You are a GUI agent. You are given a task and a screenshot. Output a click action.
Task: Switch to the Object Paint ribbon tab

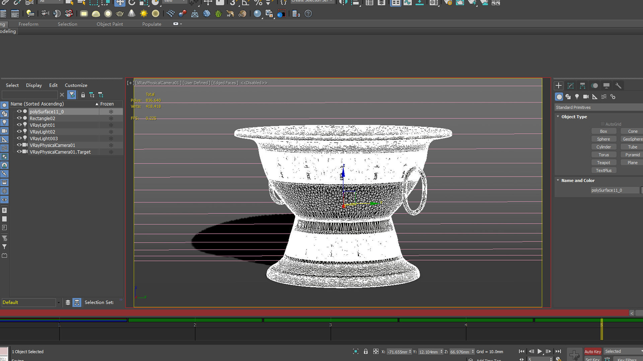coord(110,24)
